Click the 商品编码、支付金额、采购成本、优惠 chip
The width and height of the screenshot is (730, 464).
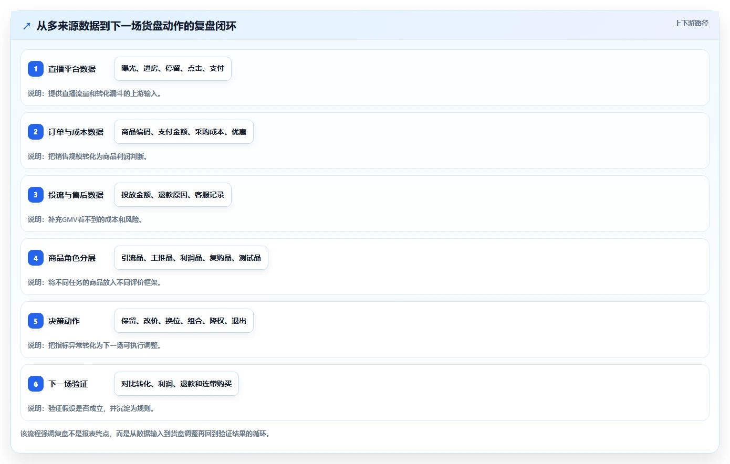point(184,132)
